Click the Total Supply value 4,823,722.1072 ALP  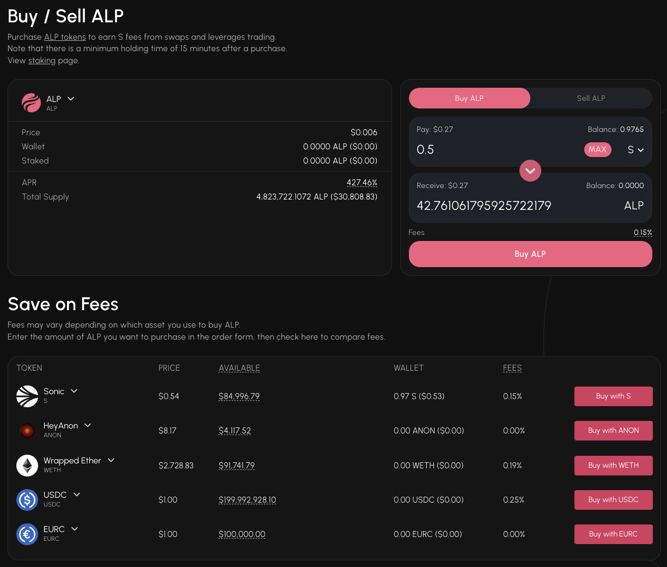(317, 197)
